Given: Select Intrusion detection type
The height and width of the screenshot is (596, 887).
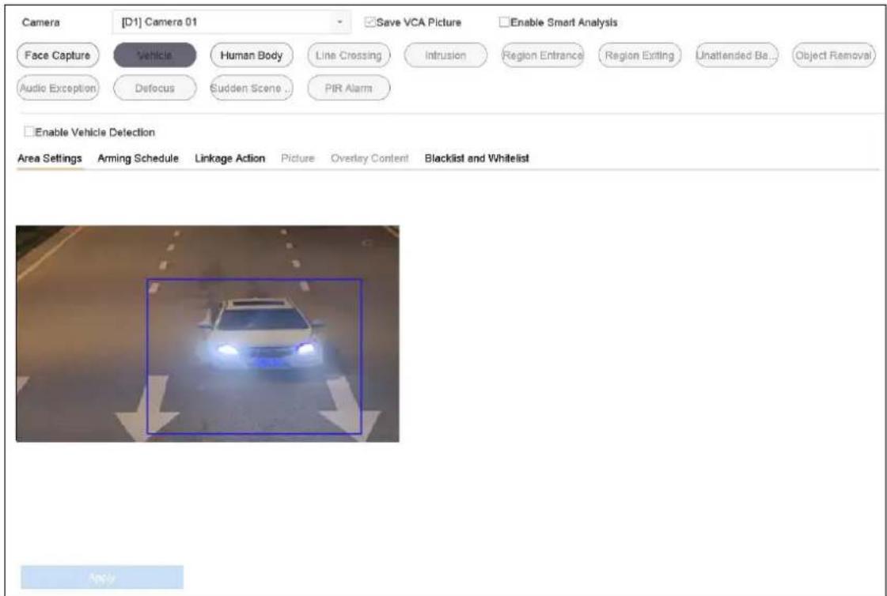Looking at the screenshot, I should click(x=445, y=55).
